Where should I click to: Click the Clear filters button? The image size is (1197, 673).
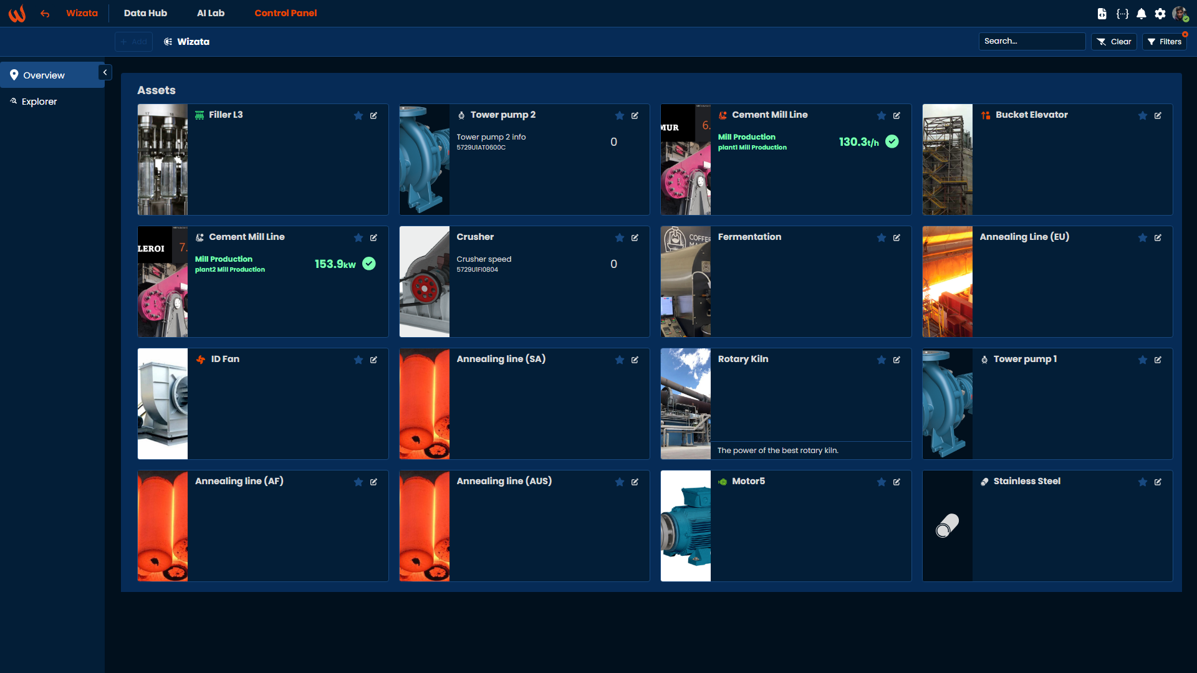(x=1114, y=42)
